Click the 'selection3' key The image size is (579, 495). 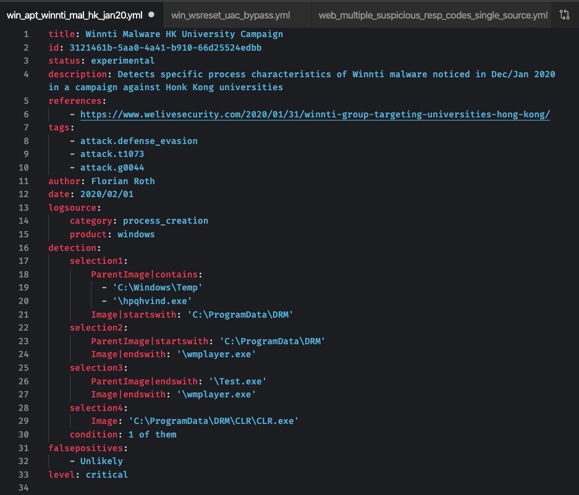96,368
